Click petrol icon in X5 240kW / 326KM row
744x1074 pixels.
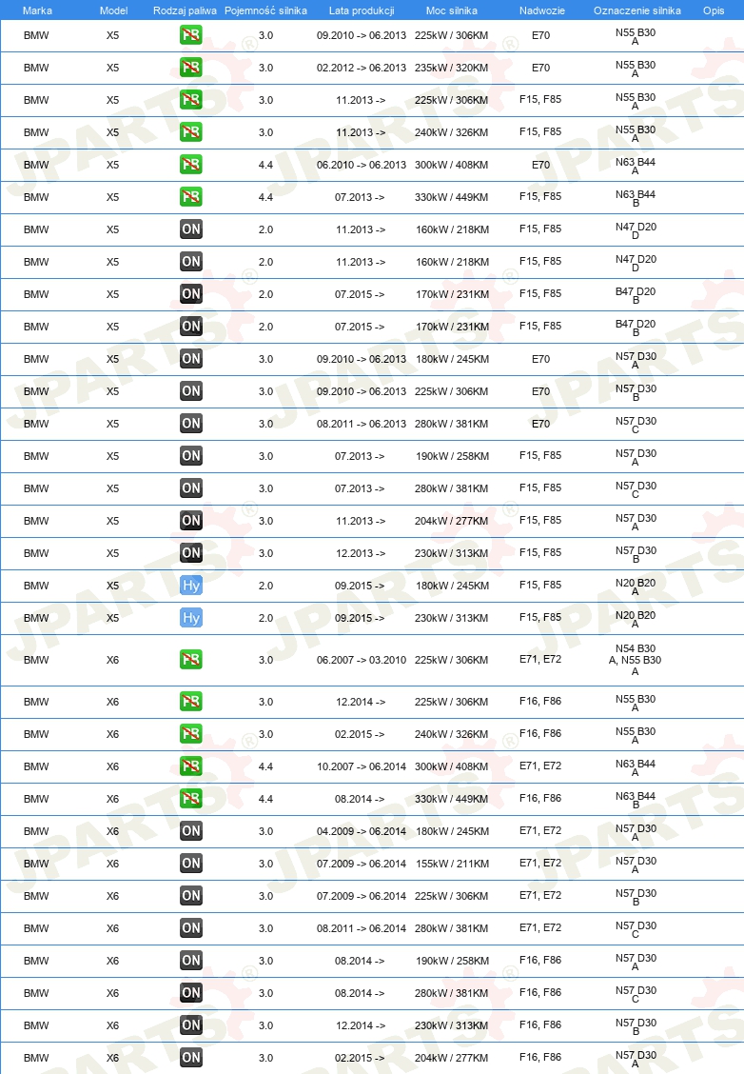[x=191, y=132]
